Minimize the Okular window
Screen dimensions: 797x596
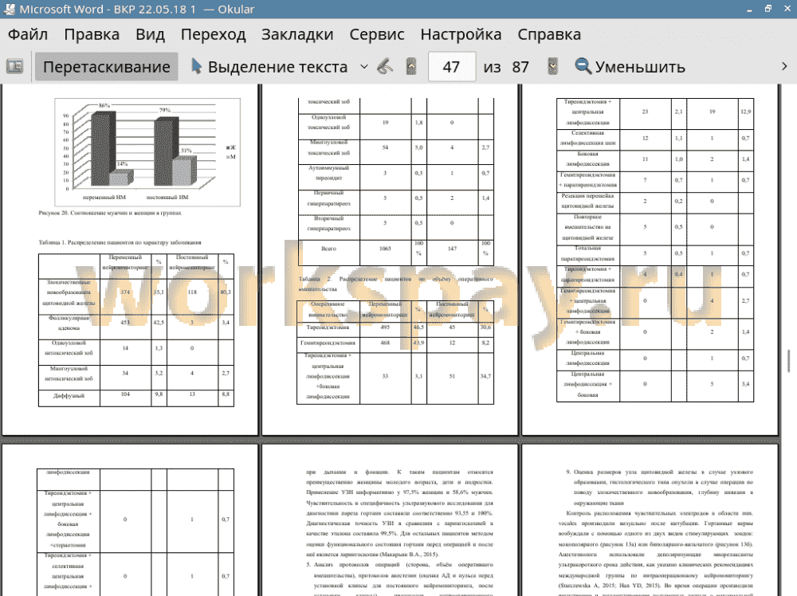(750, 9)
